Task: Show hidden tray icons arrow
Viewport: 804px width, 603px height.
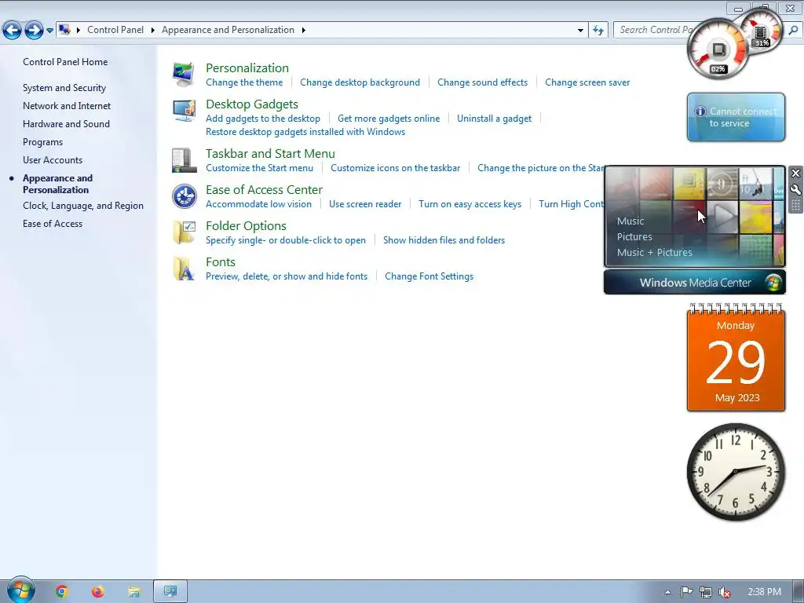Action: (x=667, y=592)
